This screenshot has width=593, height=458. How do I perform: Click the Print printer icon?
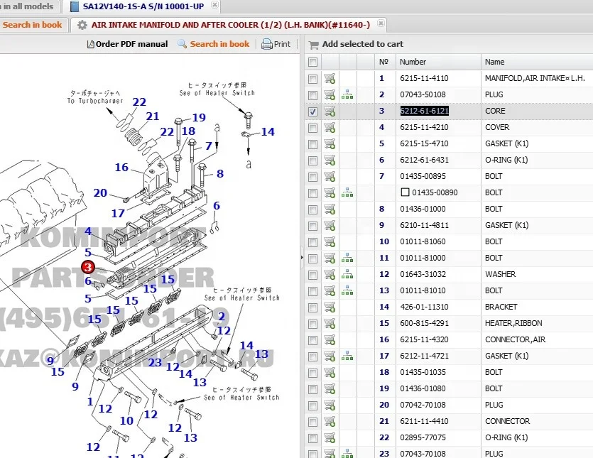coord(267,44)
